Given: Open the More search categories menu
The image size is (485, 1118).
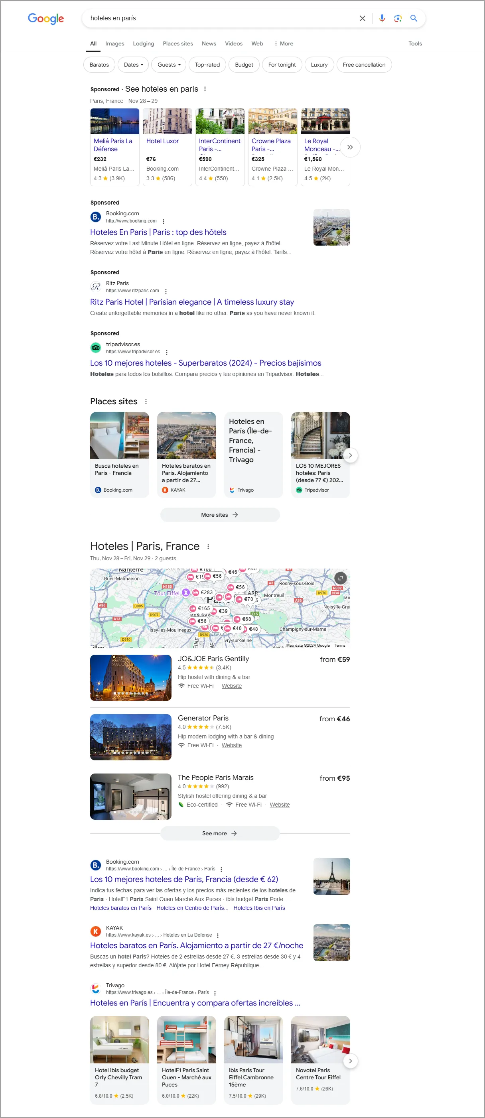Looking at the screenshot, I should (x=284, y=43).
